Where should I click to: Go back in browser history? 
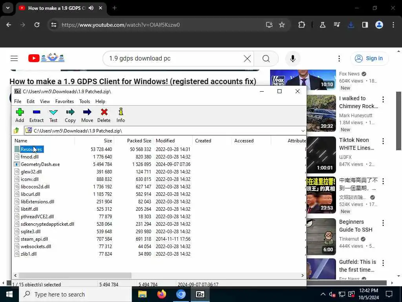[9, 25]
